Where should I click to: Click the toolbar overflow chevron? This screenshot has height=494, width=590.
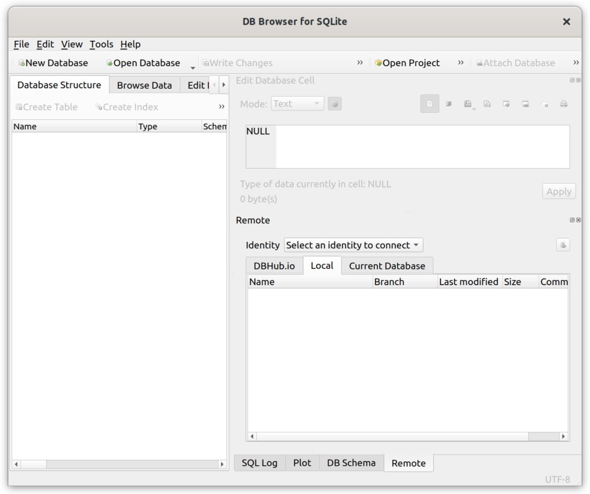(x=360, y=62)
